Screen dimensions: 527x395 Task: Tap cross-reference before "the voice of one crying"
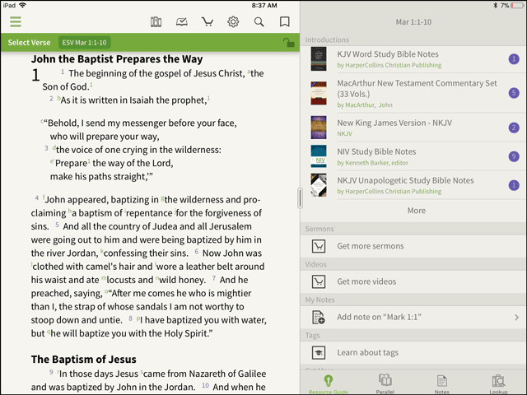pyautogui.click(x=54, y=147)
